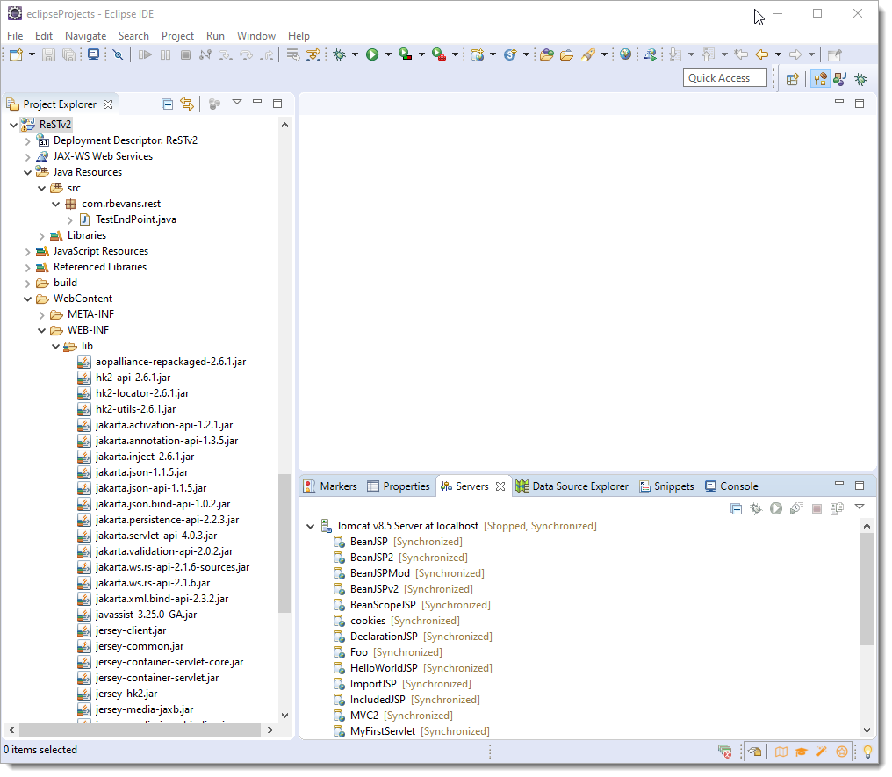Expand TestEndPoint.java node
The image size is (892, 777).
tap(69, 219)
